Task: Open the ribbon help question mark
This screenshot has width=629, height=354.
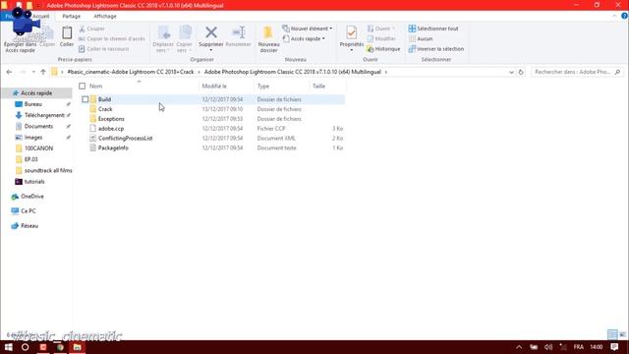Action: click(624, 16)
